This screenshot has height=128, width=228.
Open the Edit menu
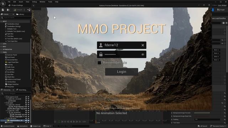15,2
